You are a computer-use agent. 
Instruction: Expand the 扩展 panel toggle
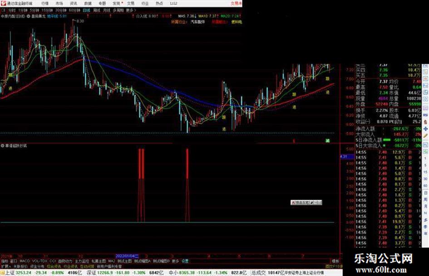point(5,266)
